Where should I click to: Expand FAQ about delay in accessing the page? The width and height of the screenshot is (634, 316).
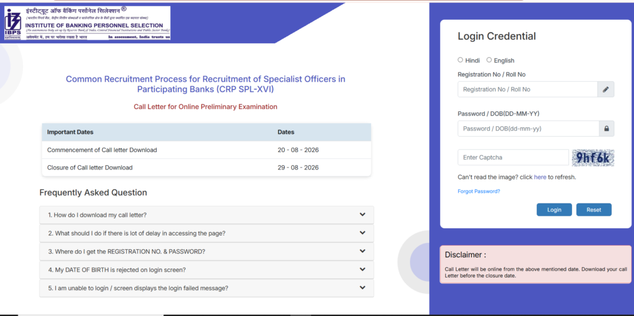click(207, 233)
